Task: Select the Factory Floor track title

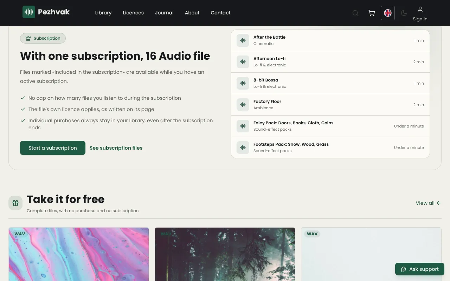Action: (x=267, y=102)
